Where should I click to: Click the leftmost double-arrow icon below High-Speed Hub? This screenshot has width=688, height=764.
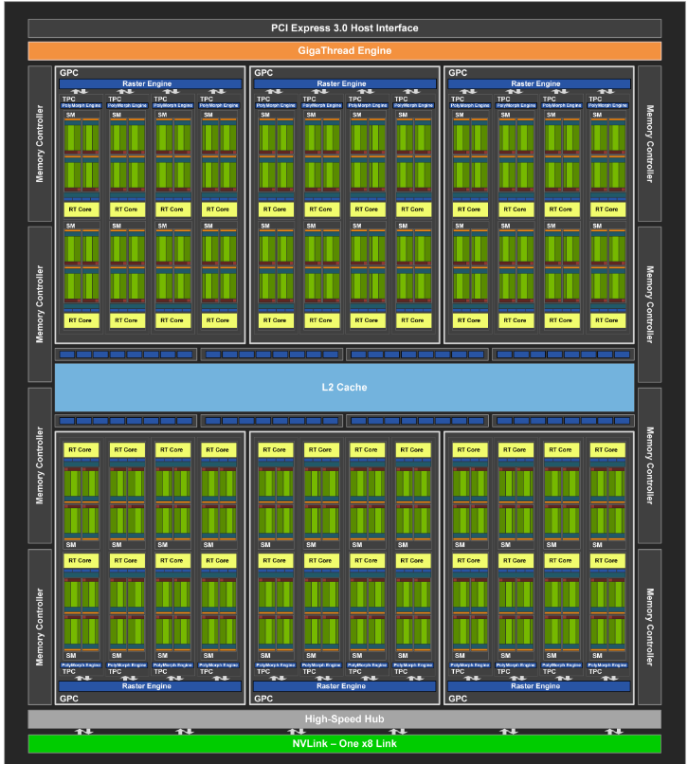tap(83, 731)
